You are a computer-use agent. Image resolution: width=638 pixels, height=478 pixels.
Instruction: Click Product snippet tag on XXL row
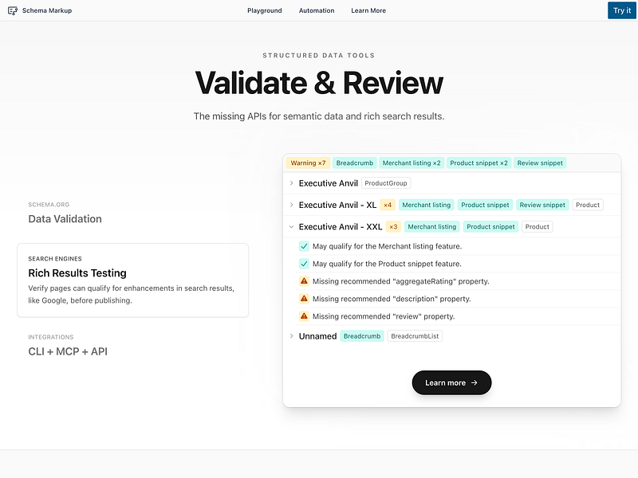(490, 227)
